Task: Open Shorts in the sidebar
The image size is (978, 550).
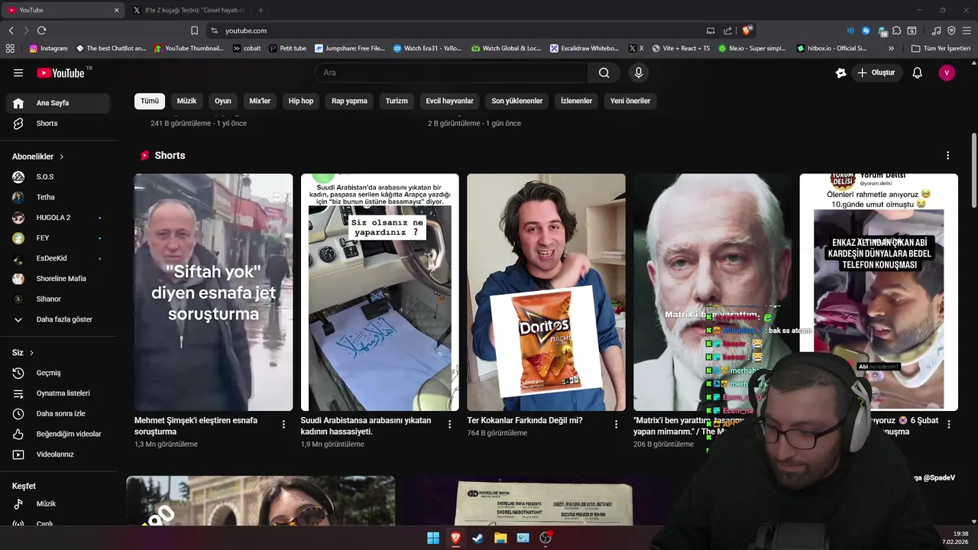Action: tap(58, 123)
